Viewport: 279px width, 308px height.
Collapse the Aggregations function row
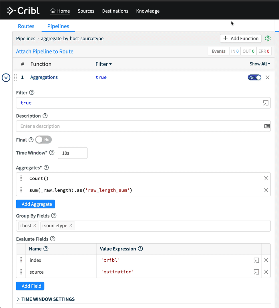click(x=6, y=78)
